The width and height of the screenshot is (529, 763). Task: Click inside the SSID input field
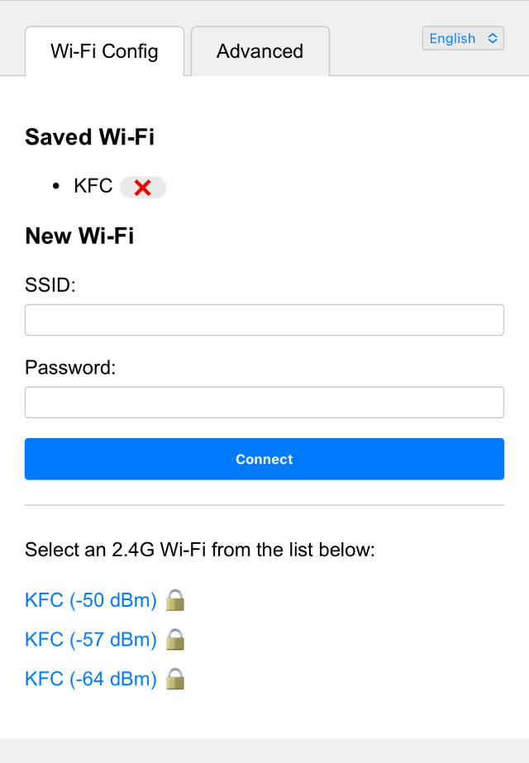click(264, 319)
